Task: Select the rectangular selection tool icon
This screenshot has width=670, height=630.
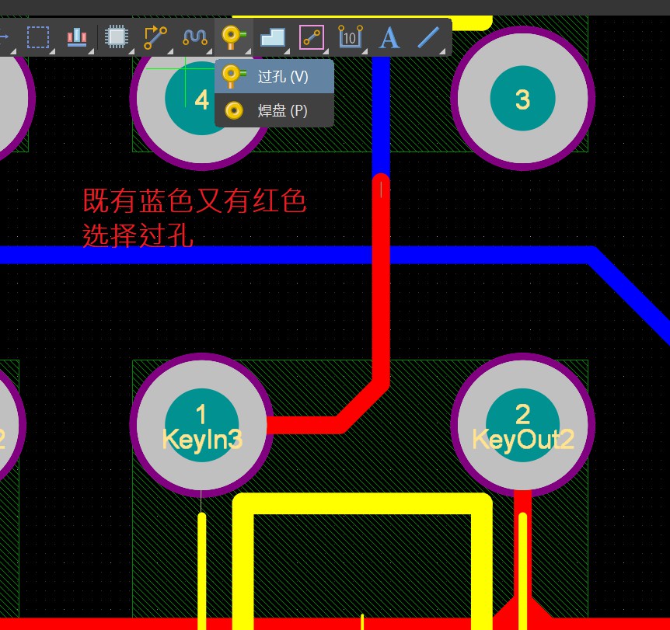Action: pyautogui.click(x=37, y=36)
